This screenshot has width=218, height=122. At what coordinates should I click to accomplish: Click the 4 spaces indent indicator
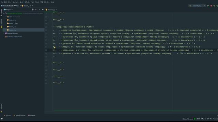tap(216, 119)
